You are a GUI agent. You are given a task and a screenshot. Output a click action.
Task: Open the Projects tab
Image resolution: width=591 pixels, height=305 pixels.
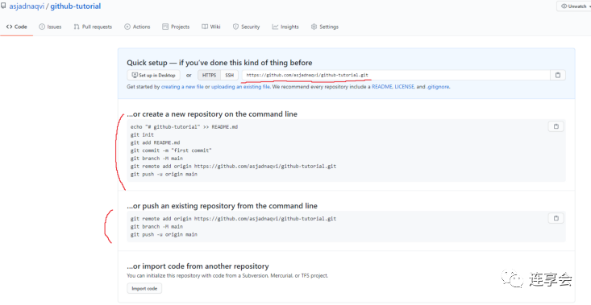[176, 27]
